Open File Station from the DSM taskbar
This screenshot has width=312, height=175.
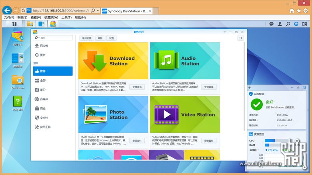tap(30, 24)
